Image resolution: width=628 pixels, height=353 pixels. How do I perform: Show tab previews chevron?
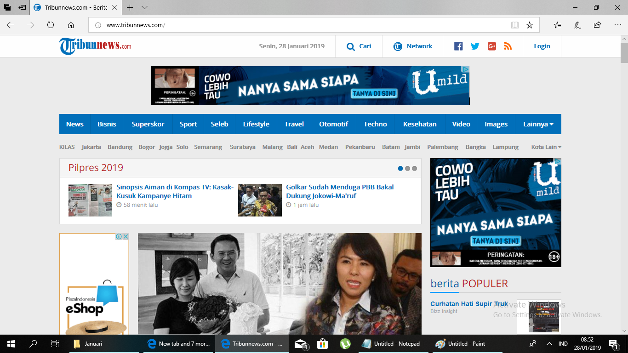point(144,8)
